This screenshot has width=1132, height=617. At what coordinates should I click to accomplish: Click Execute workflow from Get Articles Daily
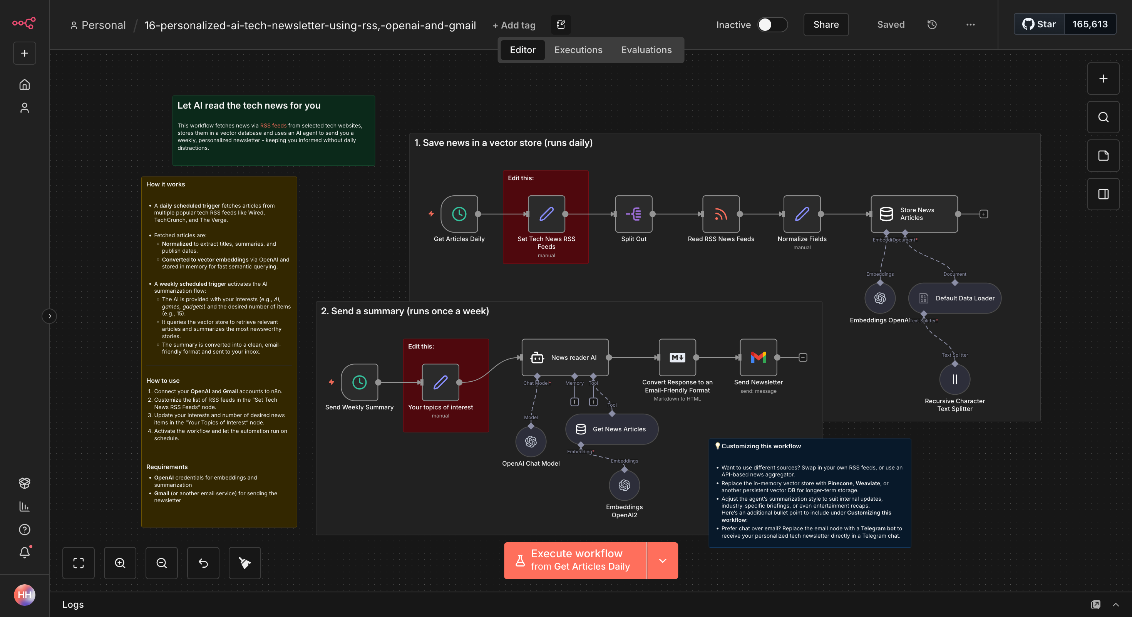click(575, 561)
